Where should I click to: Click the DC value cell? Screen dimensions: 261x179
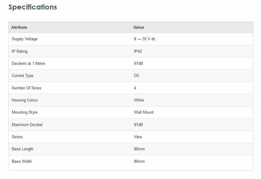[137, 76]
